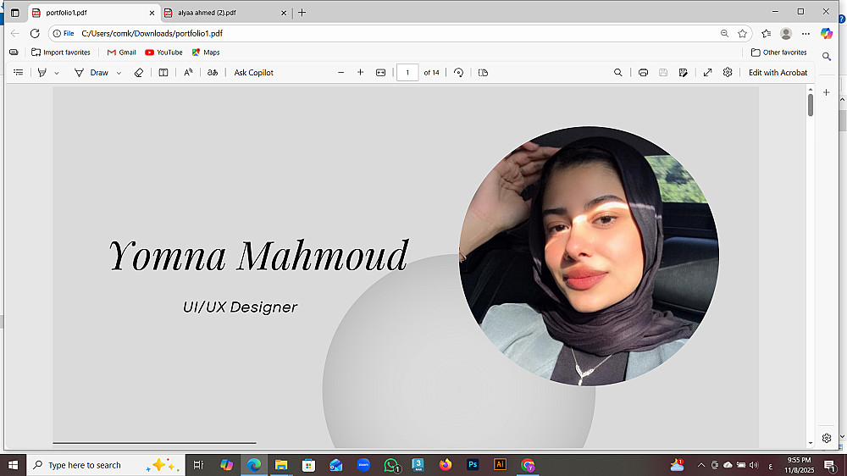Click the page number input field

[x=407, y=72]
